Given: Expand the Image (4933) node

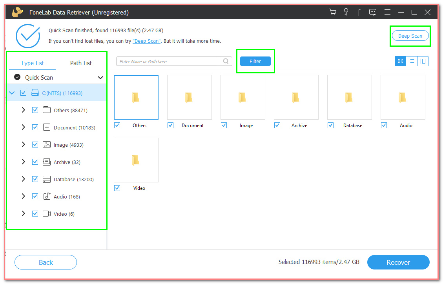Looking at the screenshot, I should coord(24,144).
